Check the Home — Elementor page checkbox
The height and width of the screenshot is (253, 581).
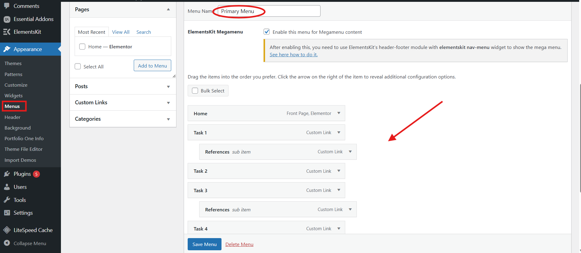point(82,47)
